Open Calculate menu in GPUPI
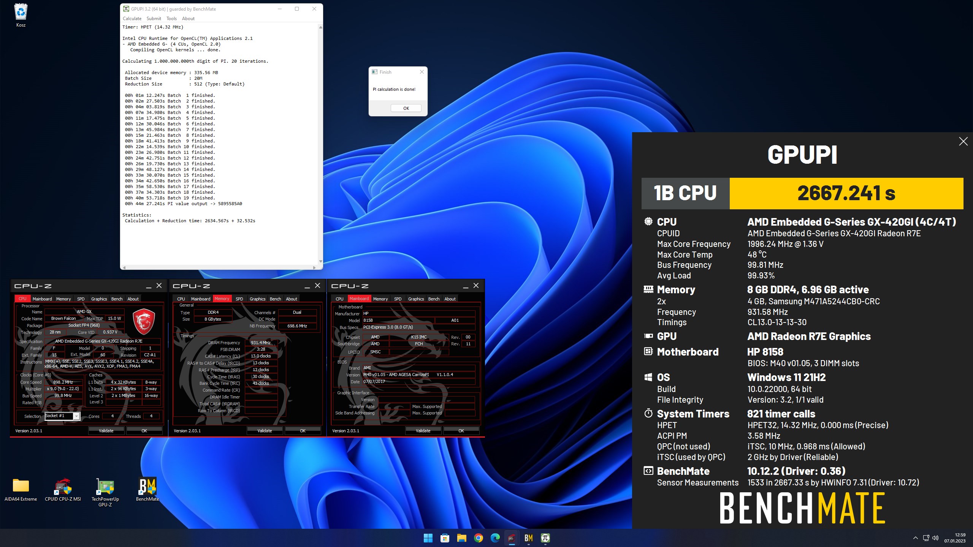This screenshot has height=547, width=973. (132, 19)
